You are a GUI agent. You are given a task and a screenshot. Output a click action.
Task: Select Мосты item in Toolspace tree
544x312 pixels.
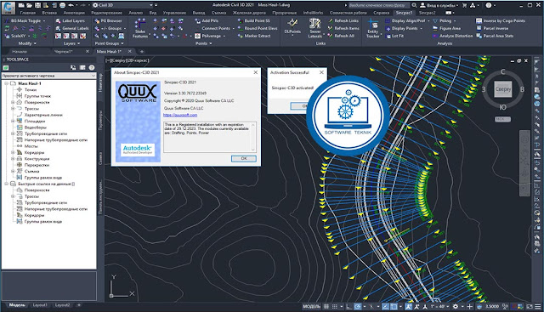tap(31, 146)
